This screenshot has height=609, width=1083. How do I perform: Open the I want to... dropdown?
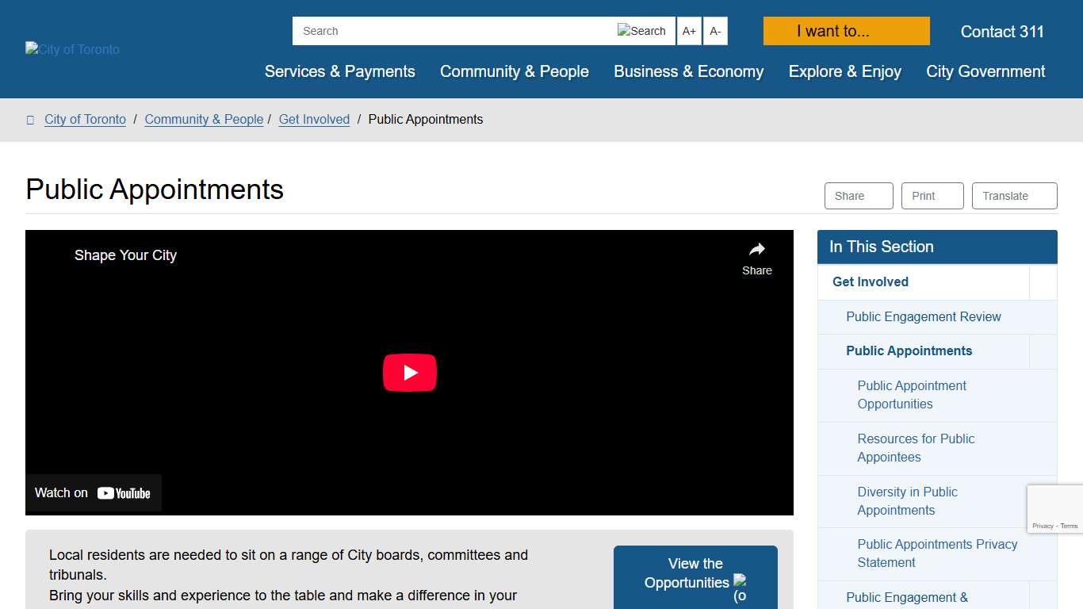(845, 31)
